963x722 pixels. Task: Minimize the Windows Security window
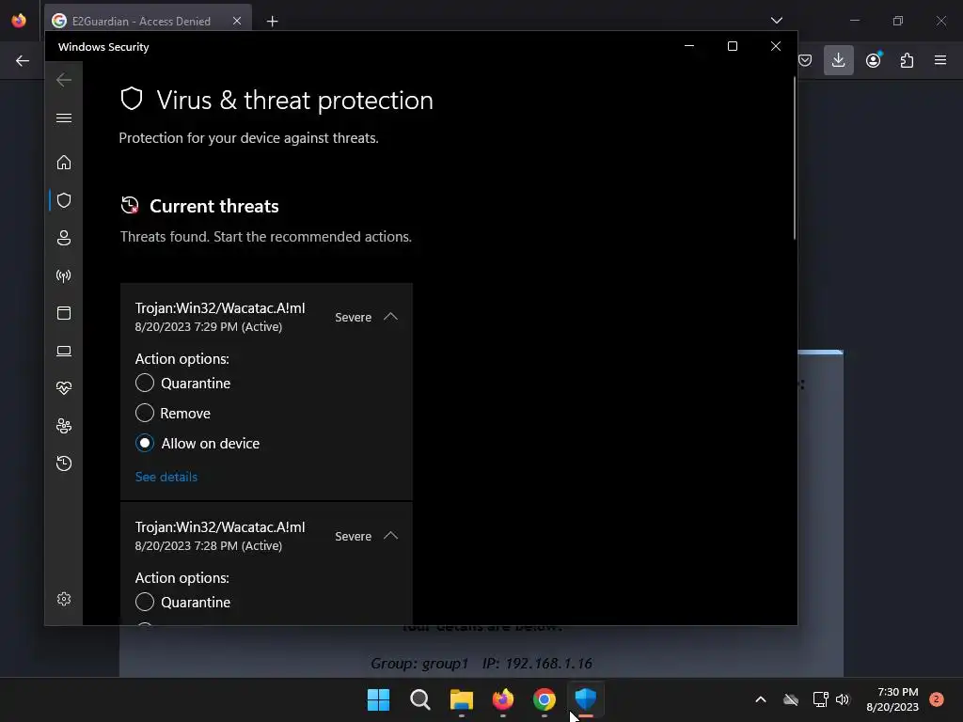click(689, 47)
